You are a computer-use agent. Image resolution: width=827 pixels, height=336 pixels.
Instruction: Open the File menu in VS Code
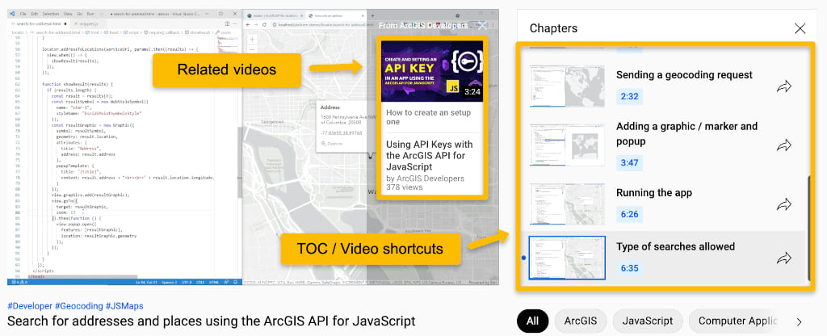coord(23,13)
